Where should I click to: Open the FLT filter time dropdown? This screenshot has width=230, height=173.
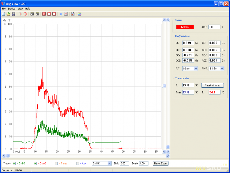coord(196,69)
